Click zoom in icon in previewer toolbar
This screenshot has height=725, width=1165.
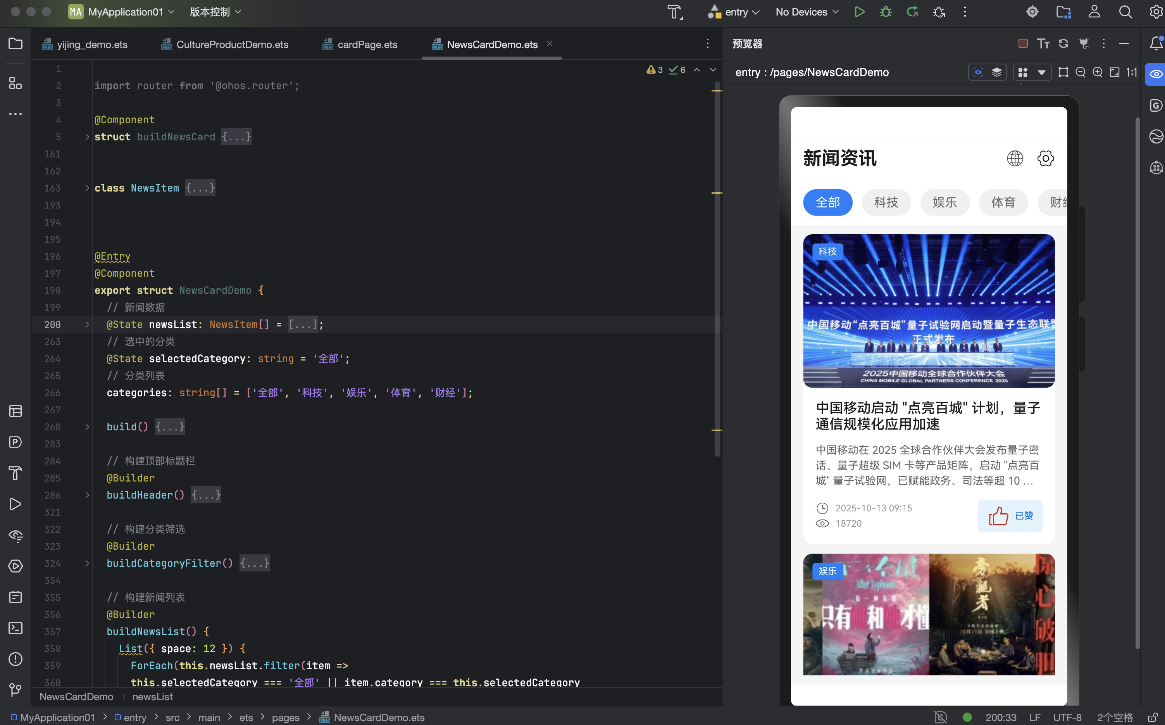coord(1098,72)
